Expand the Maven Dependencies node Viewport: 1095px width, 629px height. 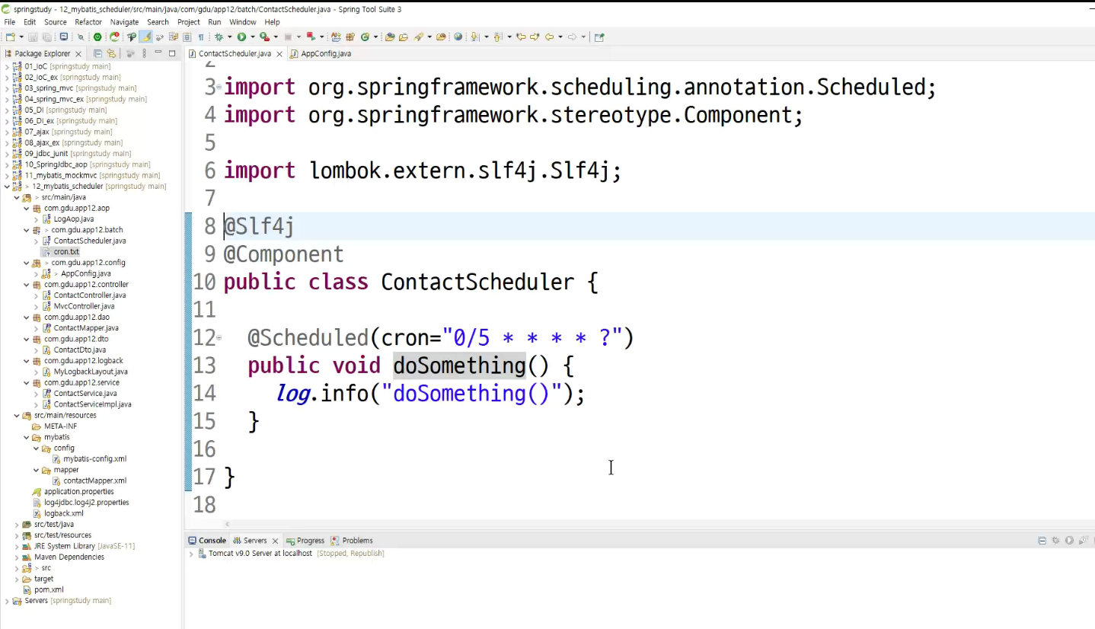pyautogui.click(x=17, y=557)
